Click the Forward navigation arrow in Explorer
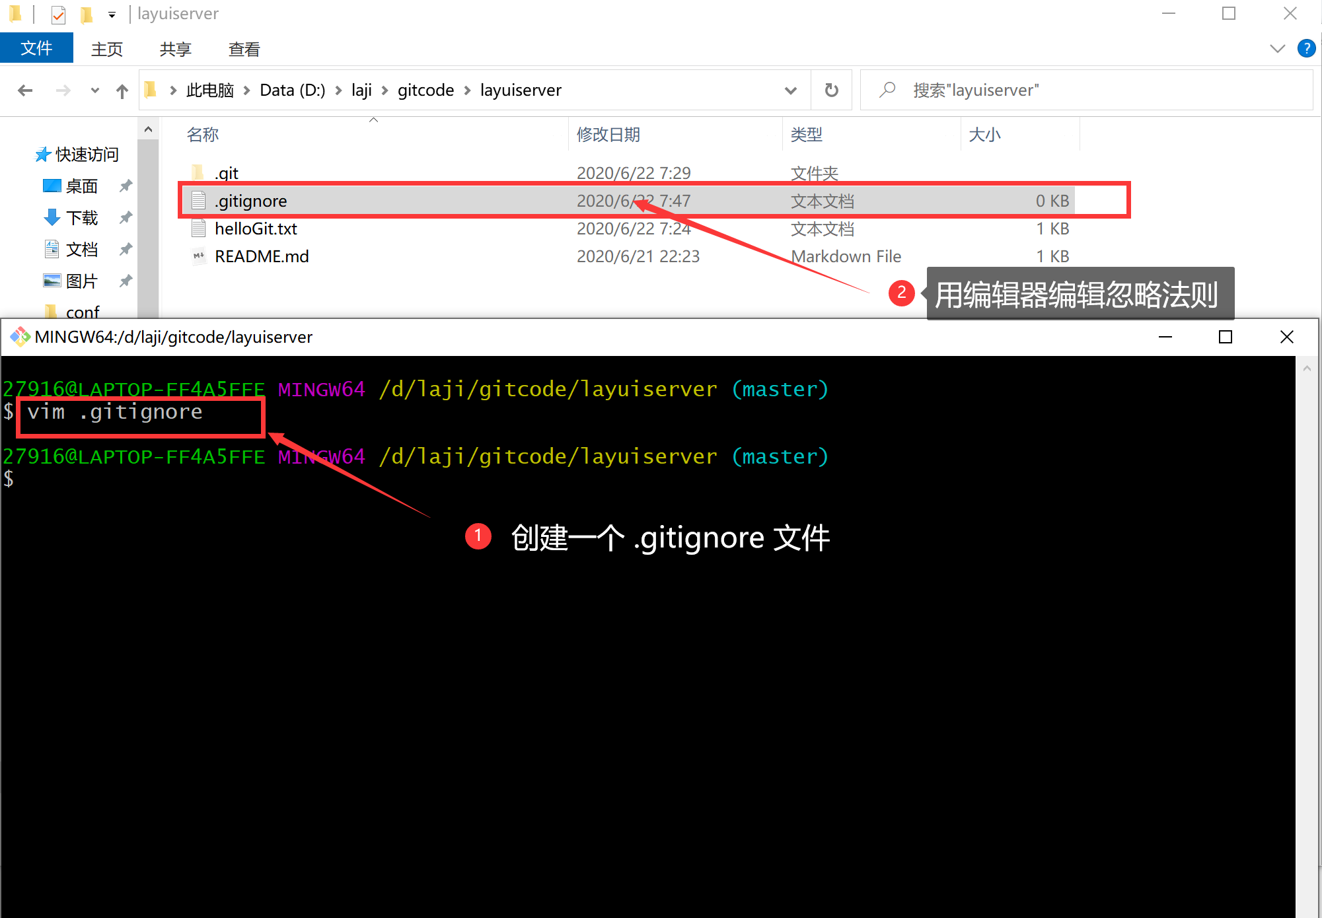Image resolution: width=1322 pixels, height=918 pixels. pos(63,90)
